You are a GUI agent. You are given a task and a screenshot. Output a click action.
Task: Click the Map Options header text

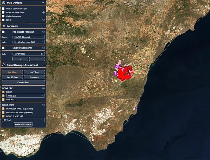[x=14, y=3]
